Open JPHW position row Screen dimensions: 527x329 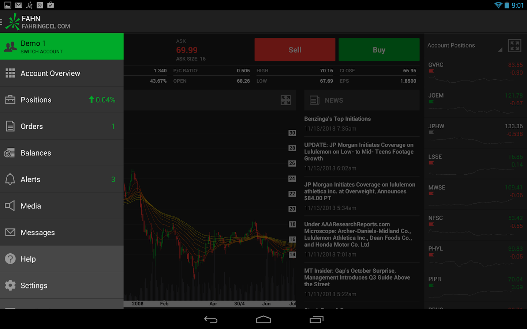click(x=475, y=133)
